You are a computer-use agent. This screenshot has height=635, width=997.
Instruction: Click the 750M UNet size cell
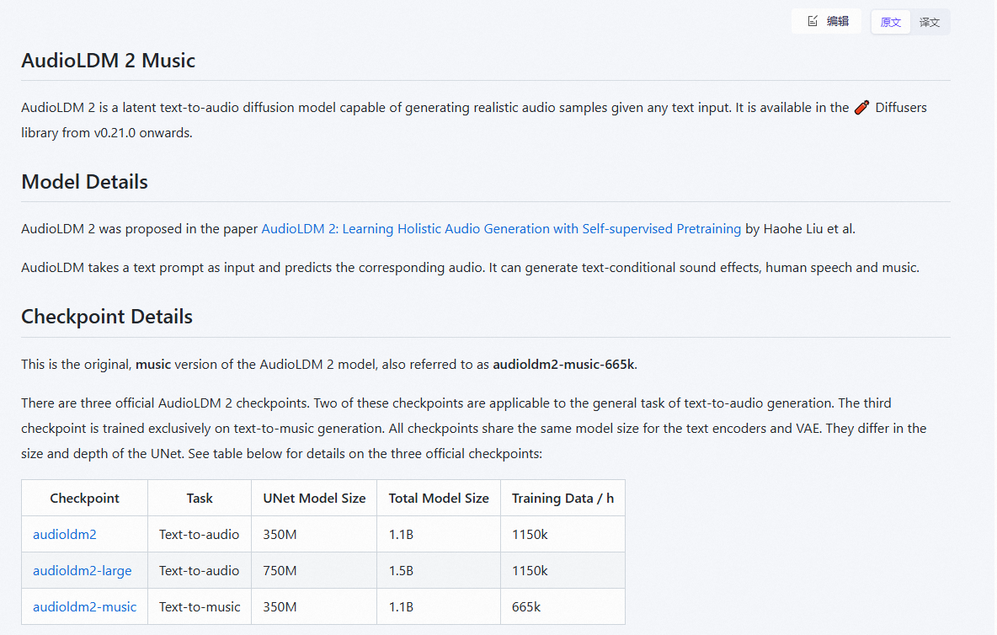click(x=280, y=571)
